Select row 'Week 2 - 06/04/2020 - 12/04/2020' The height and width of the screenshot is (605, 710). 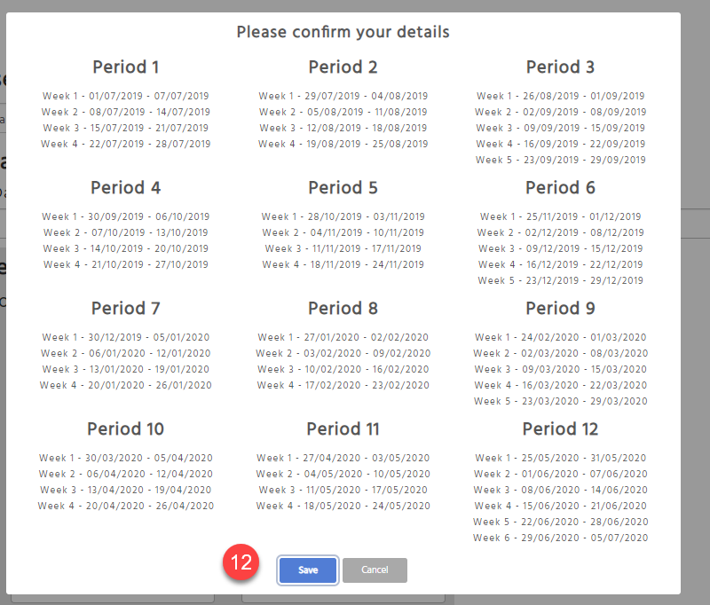coord(126,475)
